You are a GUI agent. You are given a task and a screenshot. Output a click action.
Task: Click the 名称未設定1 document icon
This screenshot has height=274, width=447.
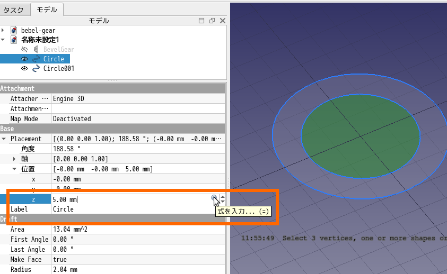(x=14, y=40)
